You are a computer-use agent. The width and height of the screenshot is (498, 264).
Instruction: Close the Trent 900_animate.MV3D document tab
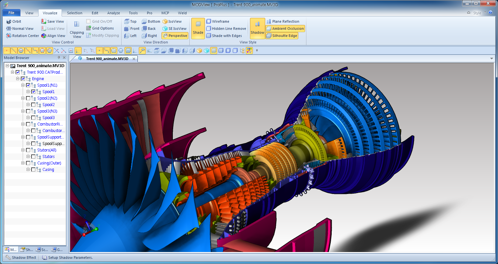tap(134, 59)
